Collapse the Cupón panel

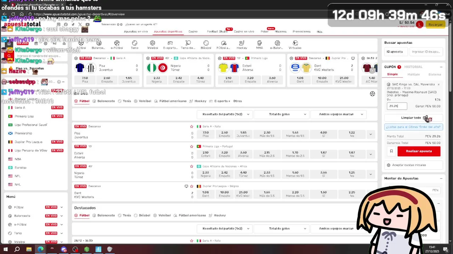441,67
